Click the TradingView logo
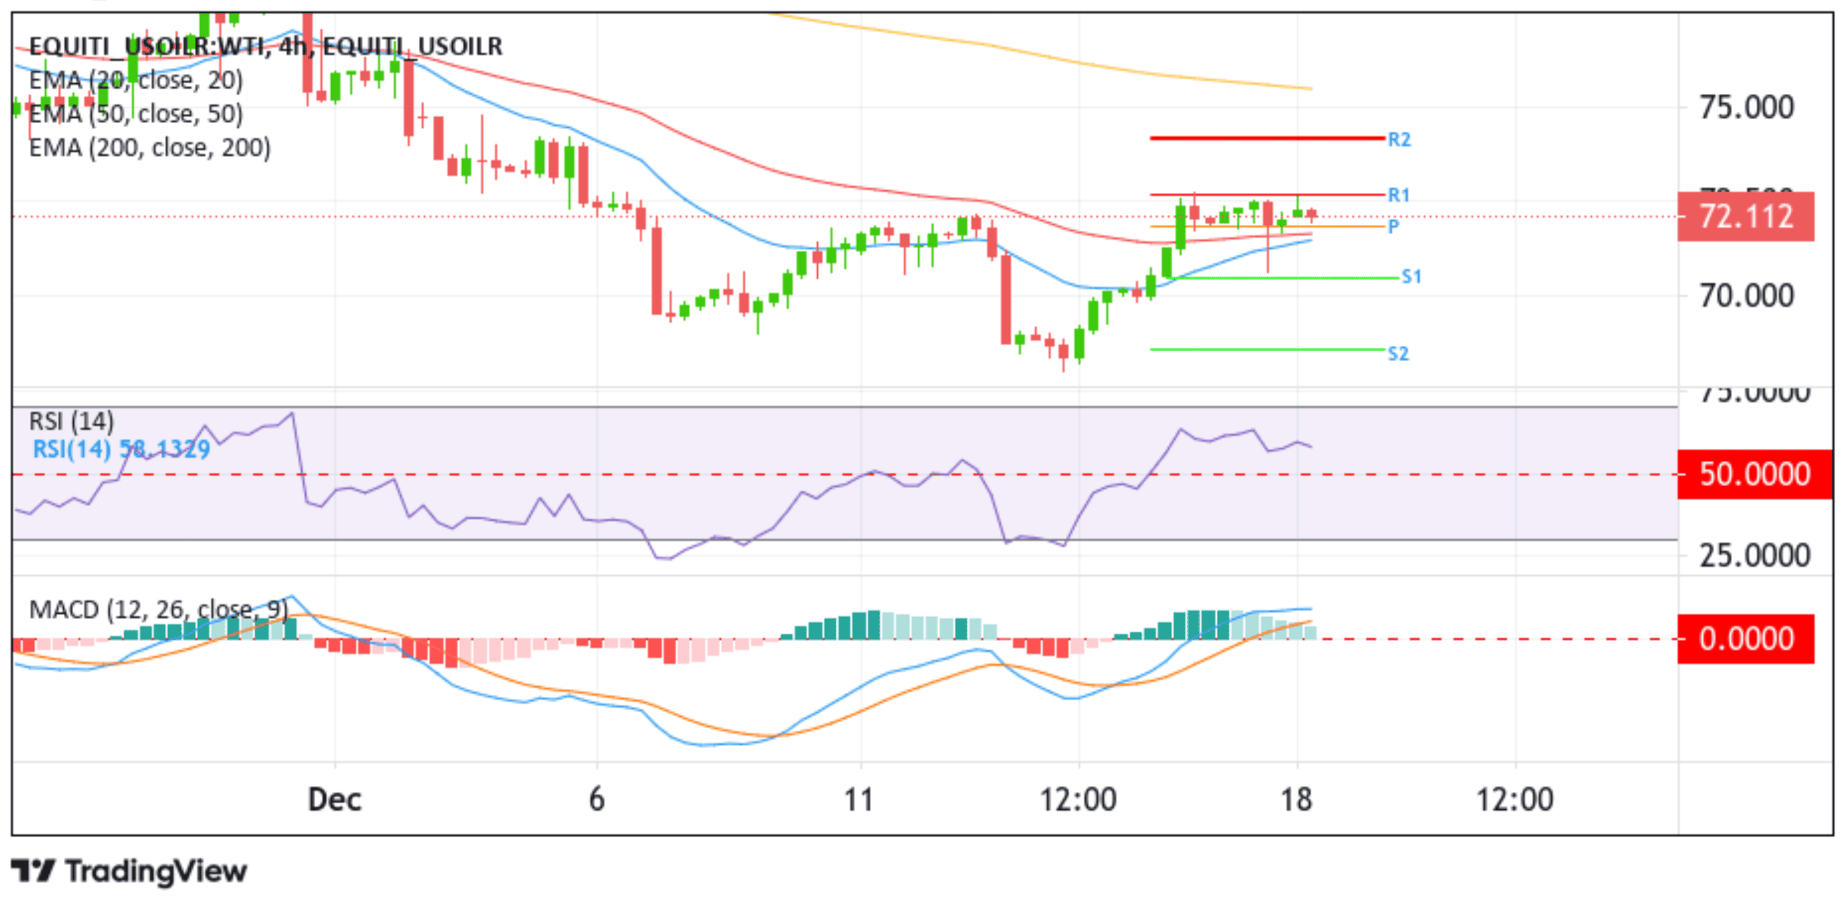 coord(33,872)
